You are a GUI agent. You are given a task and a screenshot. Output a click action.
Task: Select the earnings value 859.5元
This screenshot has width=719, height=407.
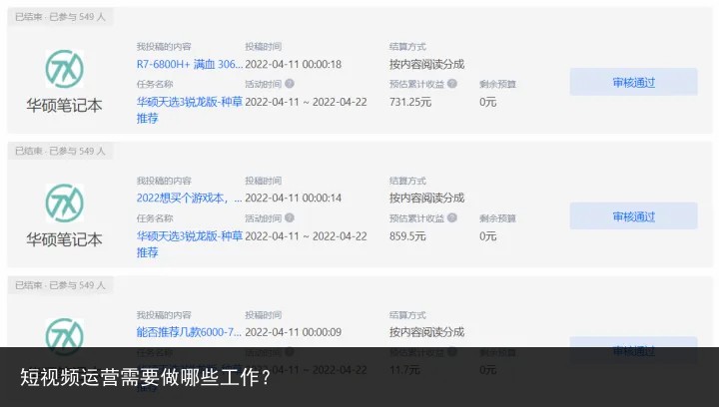click(407, 235)
